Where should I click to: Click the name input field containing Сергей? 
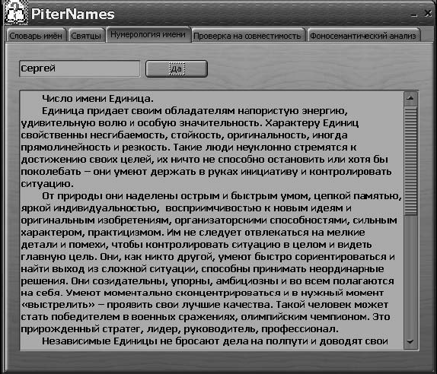coord(80,68)
